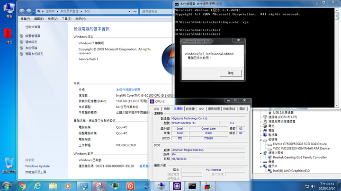Screen dimensions: 341x191
Task: Launch Google Chrome from the taskbar
Action: pyautogui.click(x=22, y=186)
